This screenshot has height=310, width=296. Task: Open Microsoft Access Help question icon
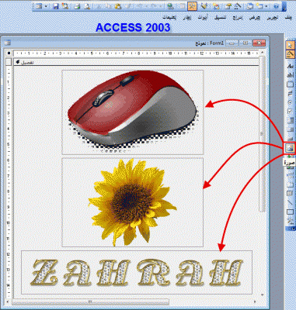pyautogui.click(x=276, y=6)
